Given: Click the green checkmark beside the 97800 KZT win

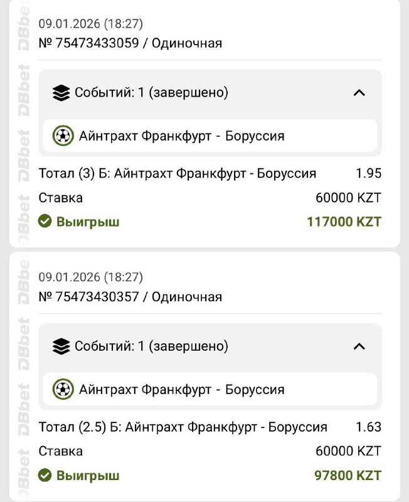Looking at the screenshot, I should (45, 475).
